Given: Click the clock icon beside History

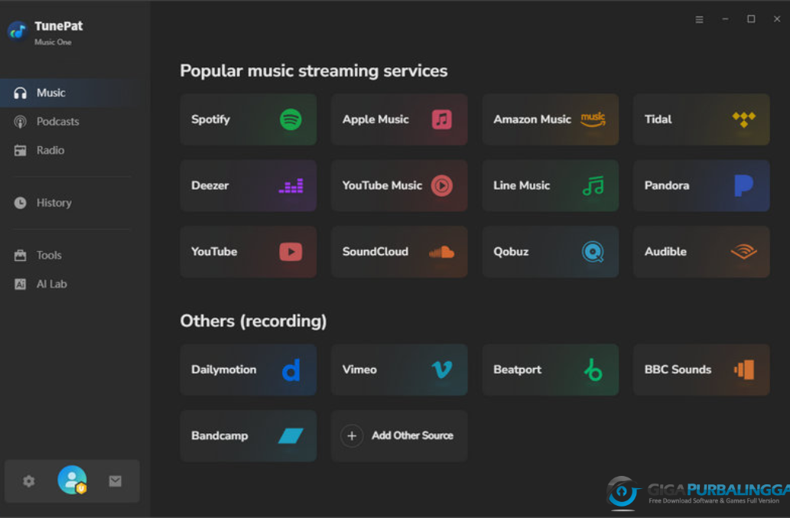Looking at the screenshot, I should point(20,203).
